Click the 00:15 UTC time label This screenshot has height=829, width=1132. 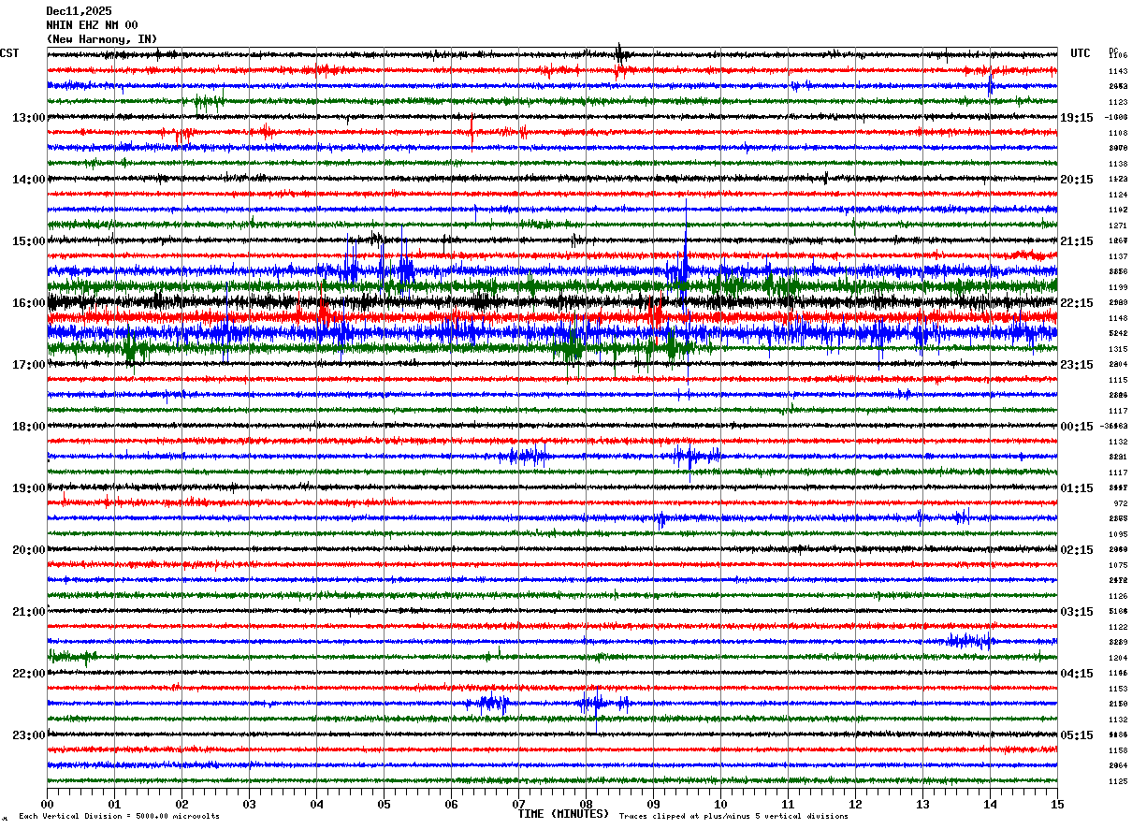click(1077, 427)
